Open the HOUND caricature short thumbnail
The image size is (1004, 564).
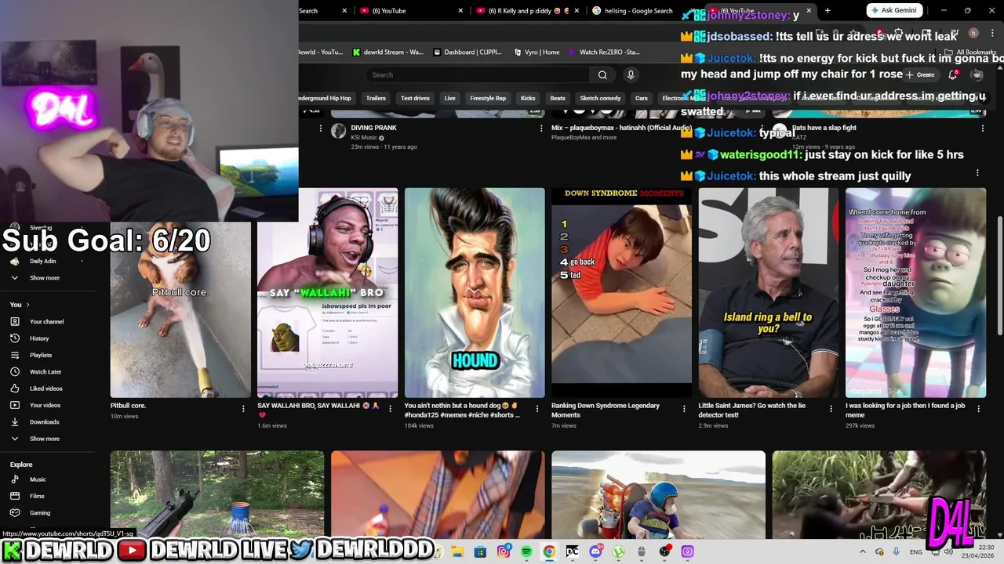(475, 293)
